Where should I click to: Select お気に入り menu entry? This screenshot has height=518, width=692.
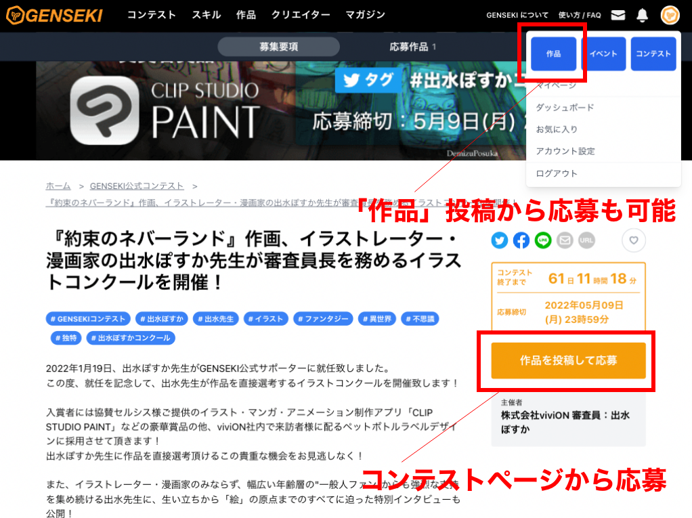coord(556,129)
